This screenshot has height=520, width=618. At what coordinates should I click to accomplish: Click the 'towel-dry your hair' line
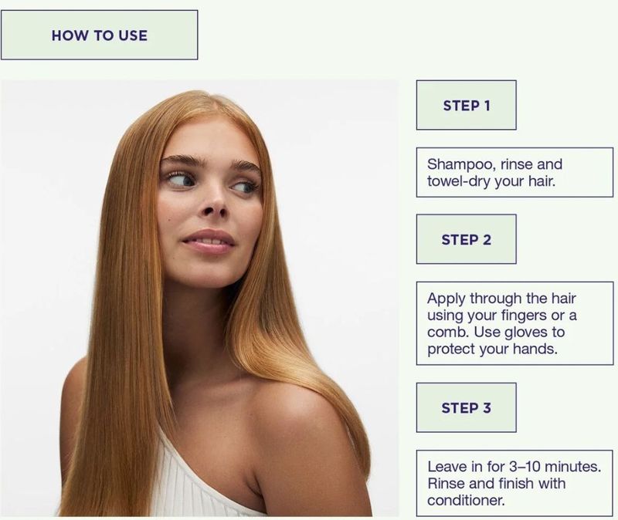click(491, 181)
